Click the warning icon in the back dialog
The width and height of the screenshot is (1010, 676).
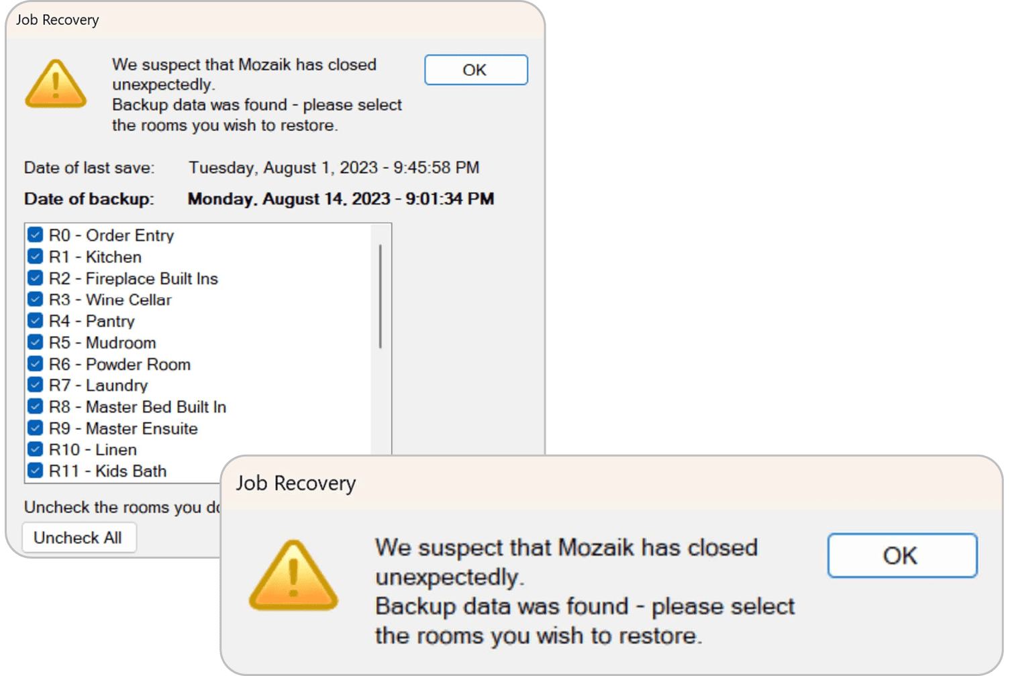click(56, 84)
